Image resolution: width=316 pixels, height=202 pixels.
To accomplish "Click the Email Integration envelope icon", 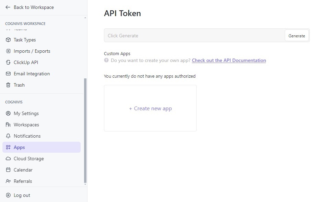I will [x=8, y=74].
